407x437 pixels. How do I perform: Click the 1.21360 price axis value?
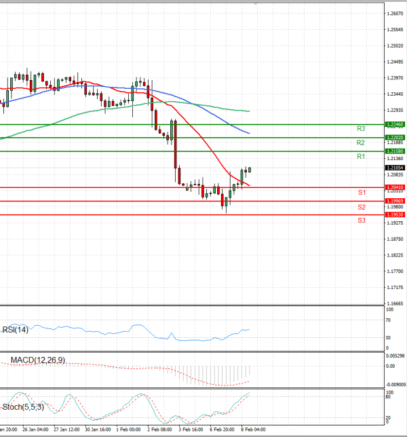pyautogui.click(x=395, y=159)
